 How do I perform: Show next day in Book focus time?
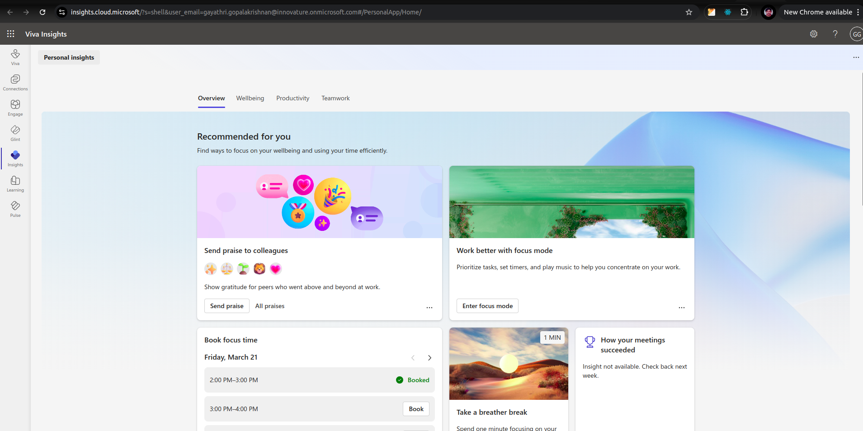tap(429, 358)
